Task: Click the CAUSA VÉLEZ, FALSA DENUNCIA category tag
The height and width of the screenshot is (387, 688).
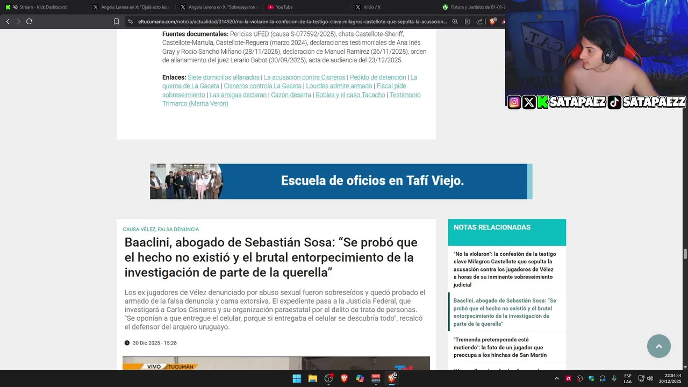Action: (x=161, y=230)
